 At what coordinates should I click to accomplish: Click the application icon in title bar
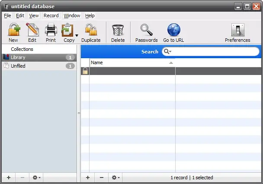pos(6,6)
